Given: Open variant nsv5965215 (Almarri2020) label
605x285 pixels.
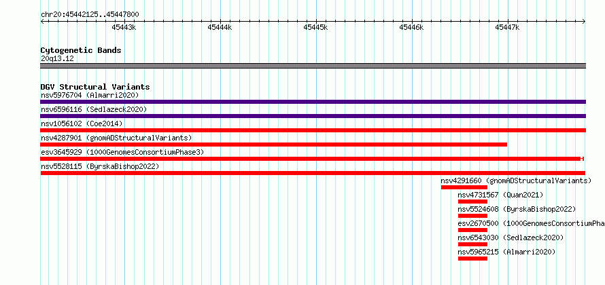Looking at the screenshot, I should (506, 252).
